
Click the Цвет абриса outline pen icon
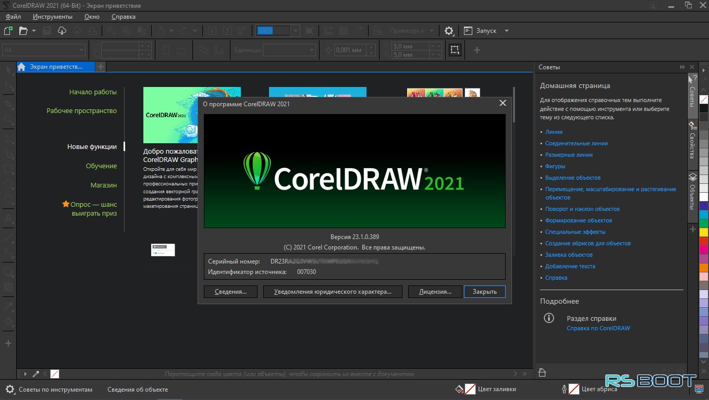point(564,389)
